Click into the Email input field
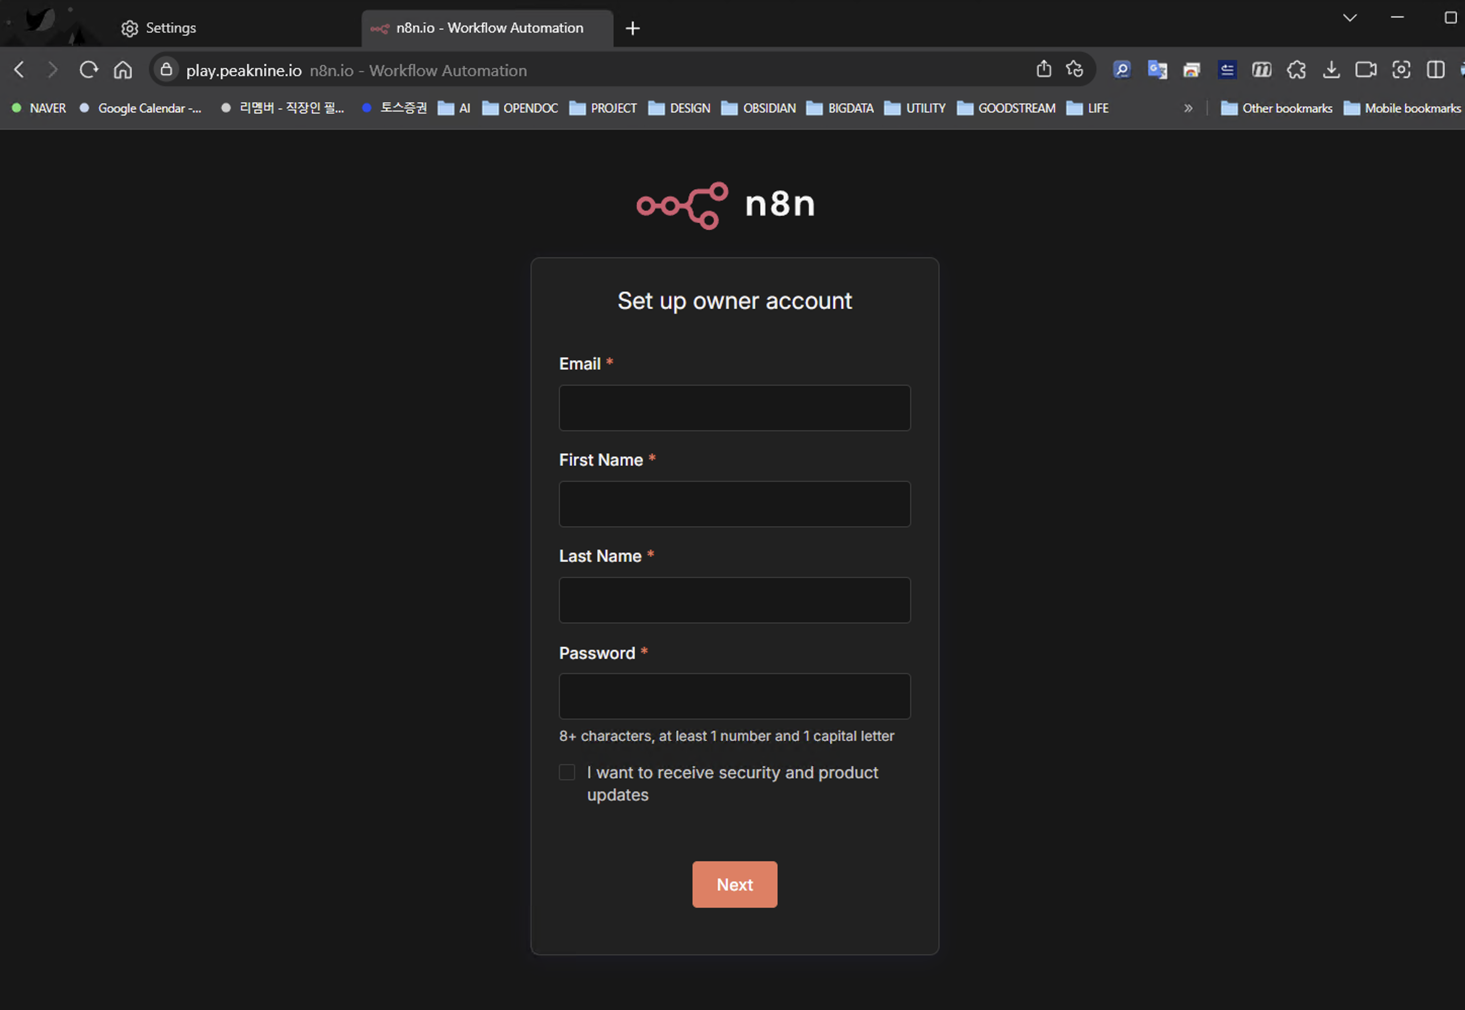This screenshot has height=1010, width=1465. 735,407
